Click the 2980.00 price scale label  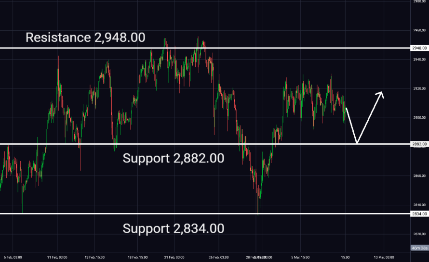pos(419,1)
